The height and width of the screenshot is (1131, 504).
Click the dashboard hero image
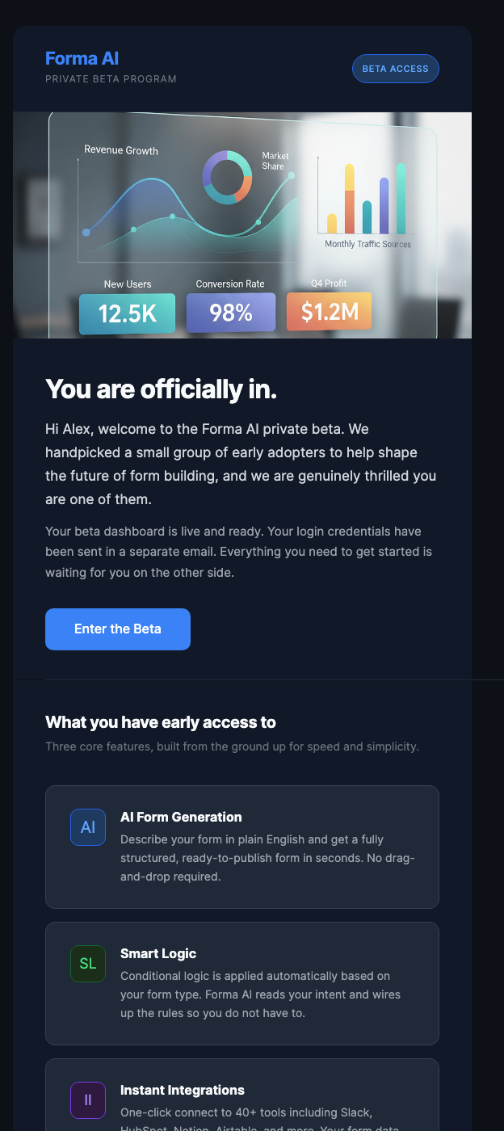(242, 225)
